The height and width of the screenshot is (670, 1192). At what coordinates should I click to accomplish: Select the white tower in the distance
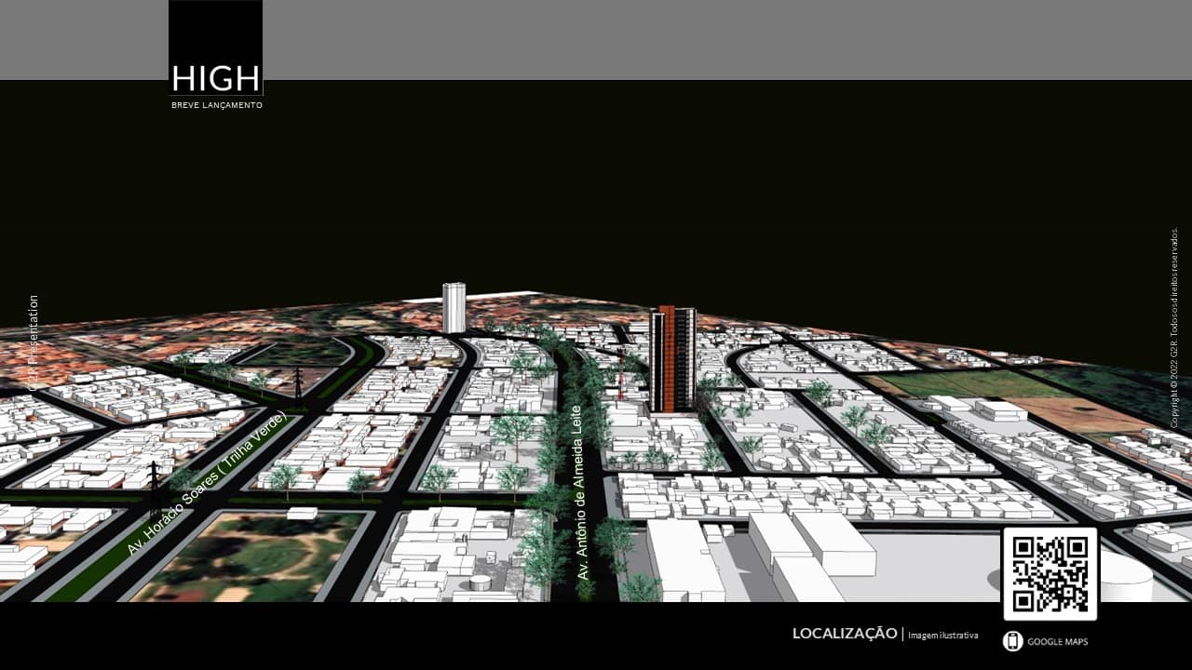pyautogui.click(x=454, y=308)
